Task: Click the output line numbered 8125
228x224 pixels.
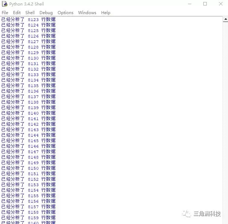Action: pos(28,31)
